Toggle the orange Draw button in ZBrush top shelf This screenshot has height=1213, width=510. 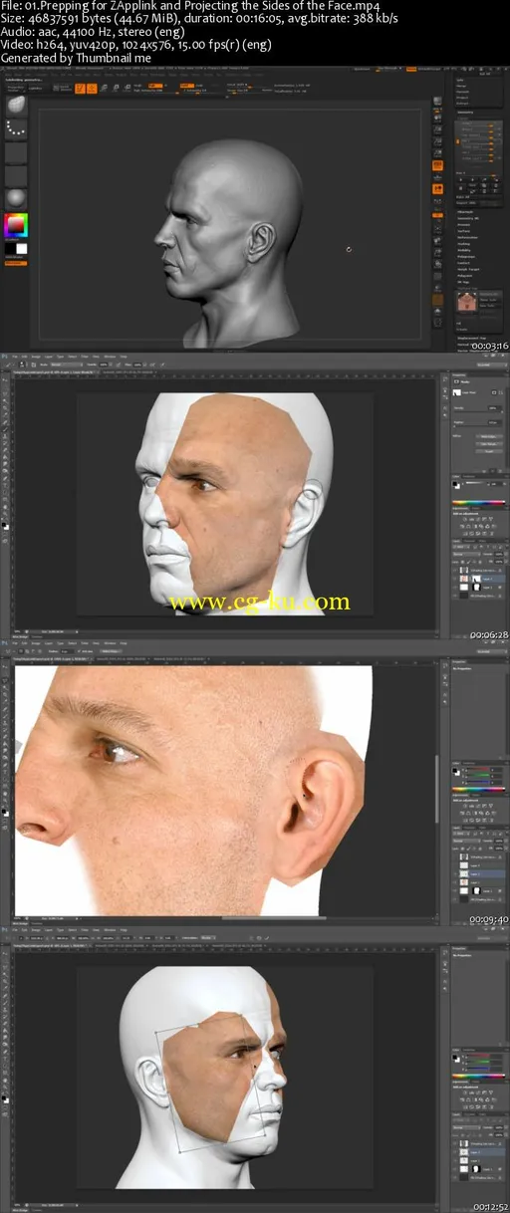click(x=92, y=88)
